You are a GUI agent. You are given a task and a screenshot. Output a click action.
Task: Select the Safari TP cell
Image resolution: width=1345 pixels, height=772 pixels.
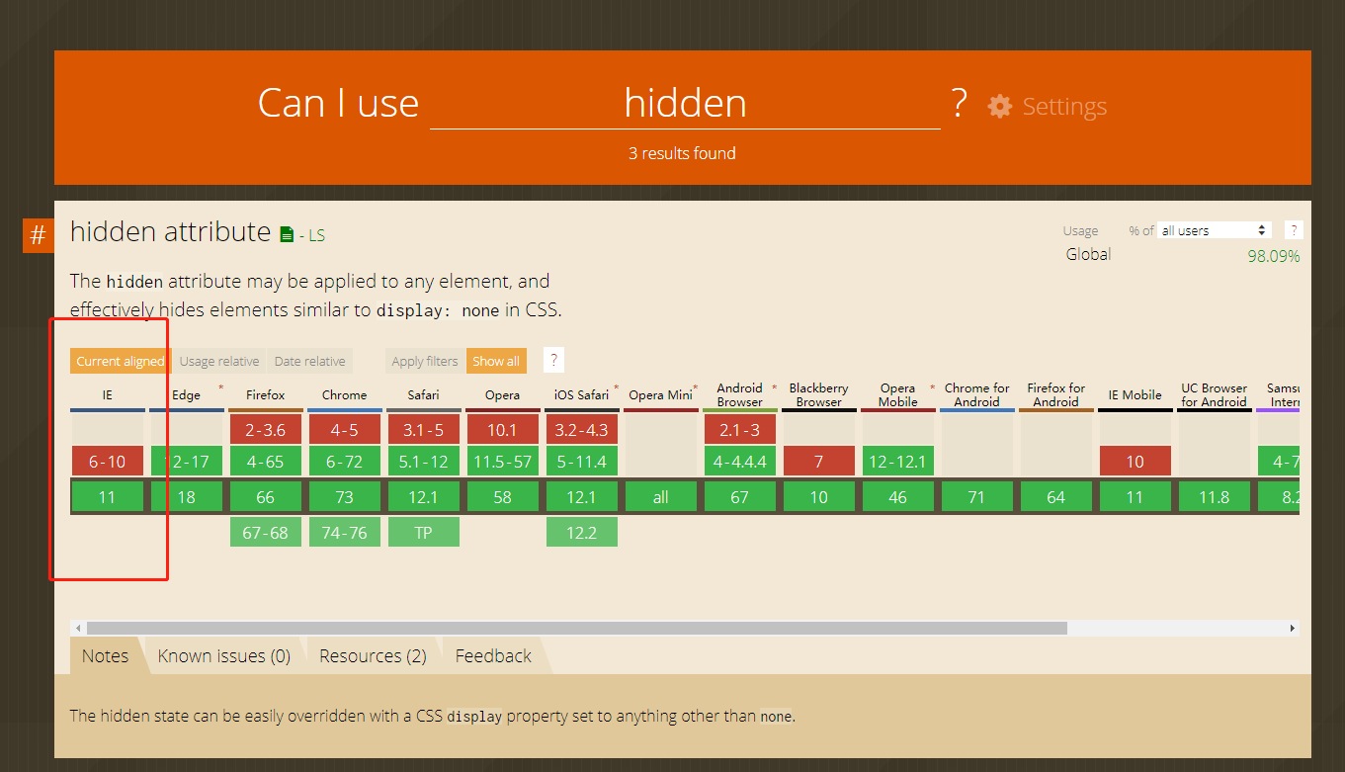point(424,533)
